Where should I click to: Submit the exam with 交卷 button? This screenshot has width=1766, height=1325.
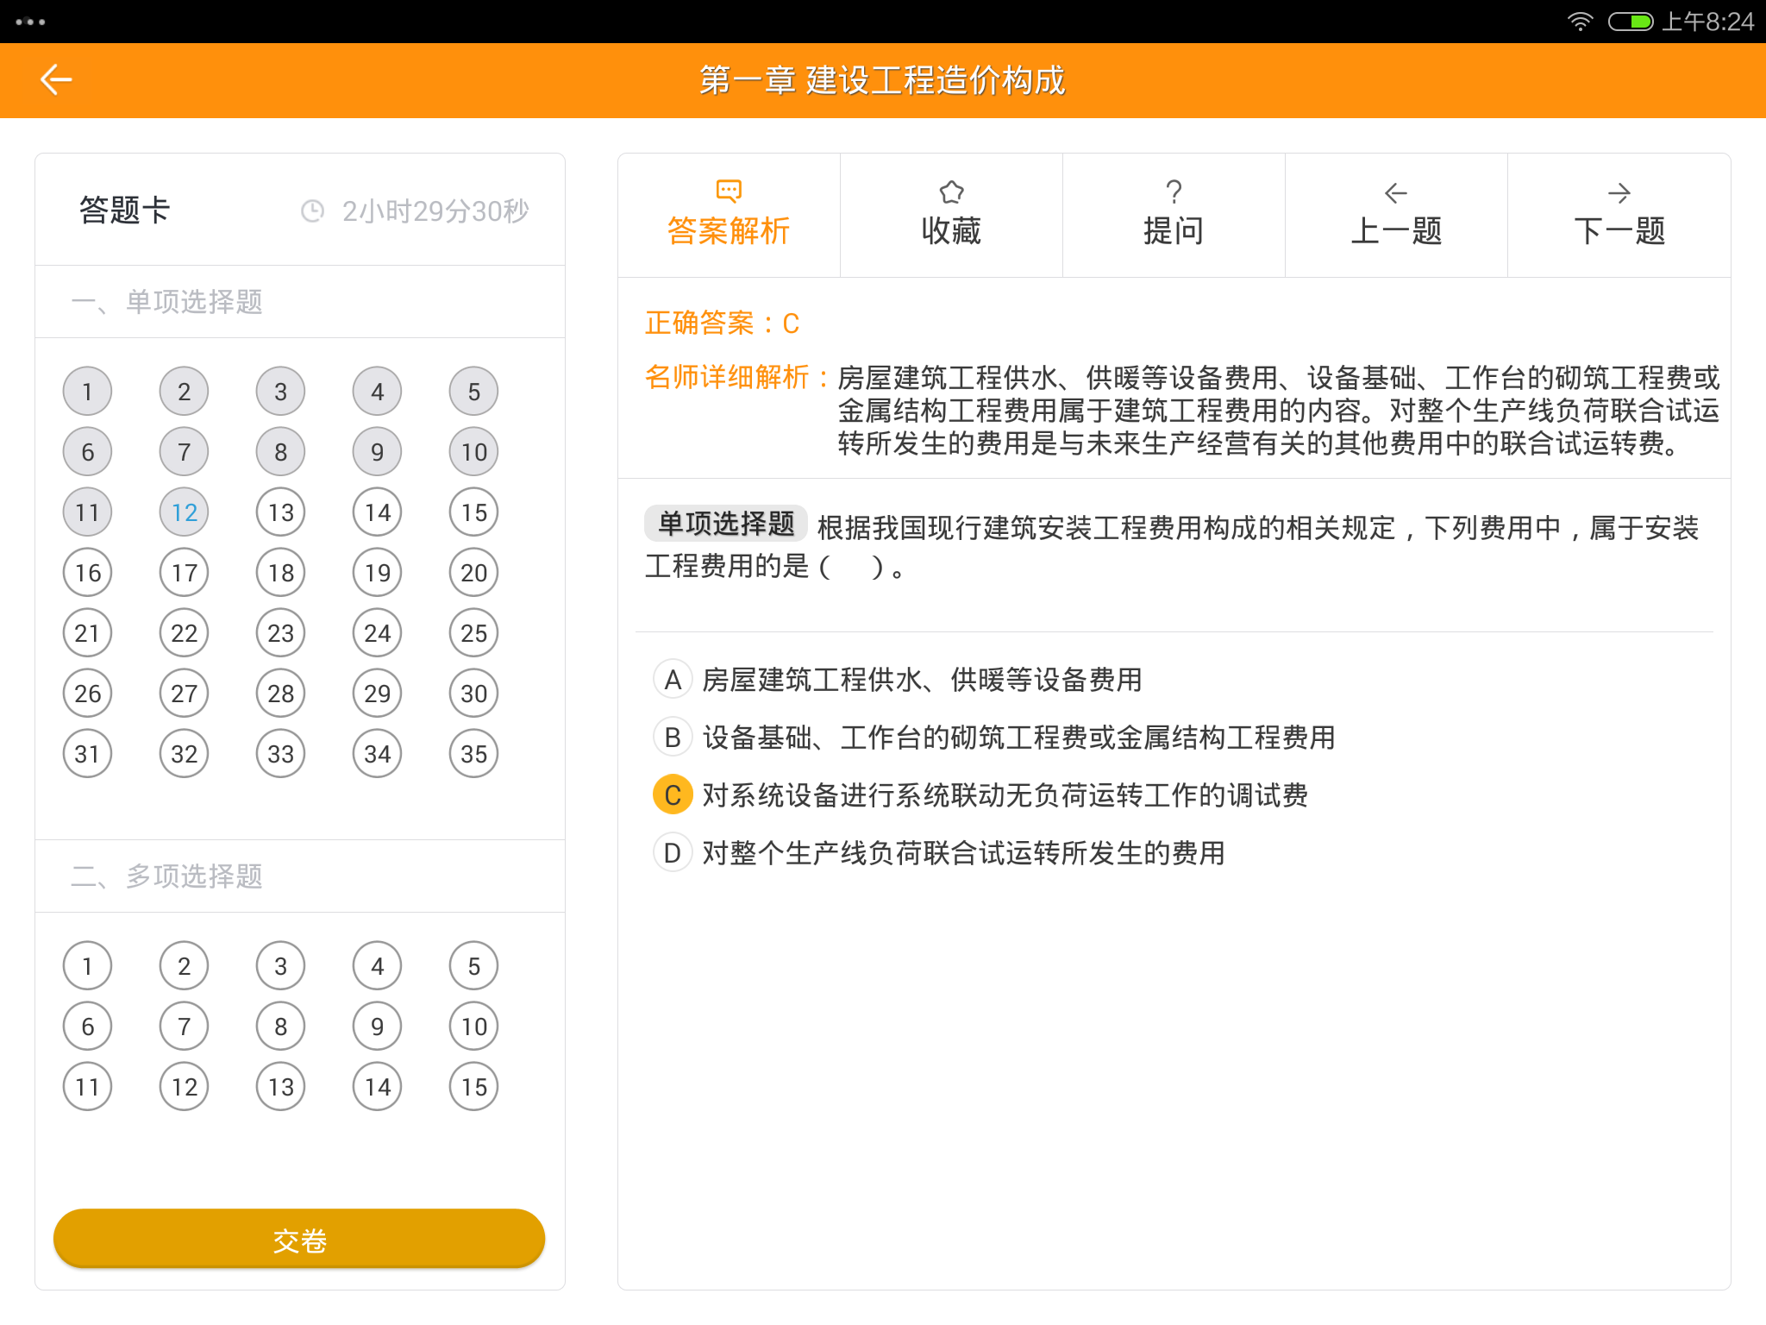point(299,1240)
